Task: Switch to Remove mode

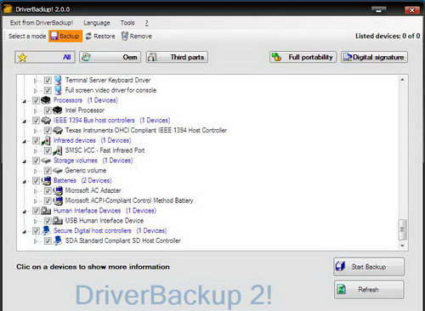Action: (x=137, y=36)
